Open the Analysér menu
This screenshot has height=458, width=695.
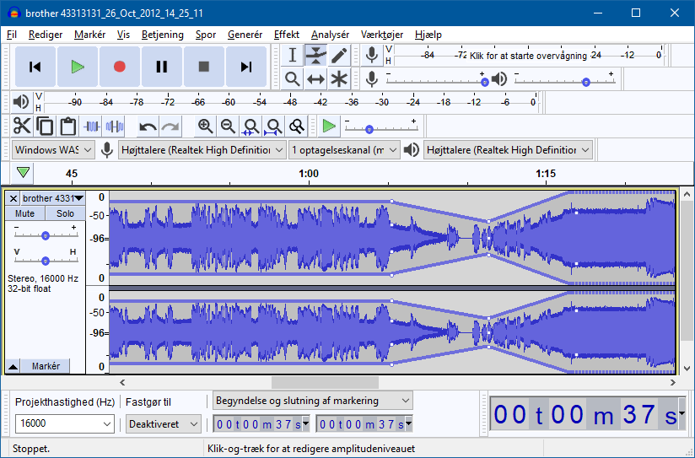[330, 35]
